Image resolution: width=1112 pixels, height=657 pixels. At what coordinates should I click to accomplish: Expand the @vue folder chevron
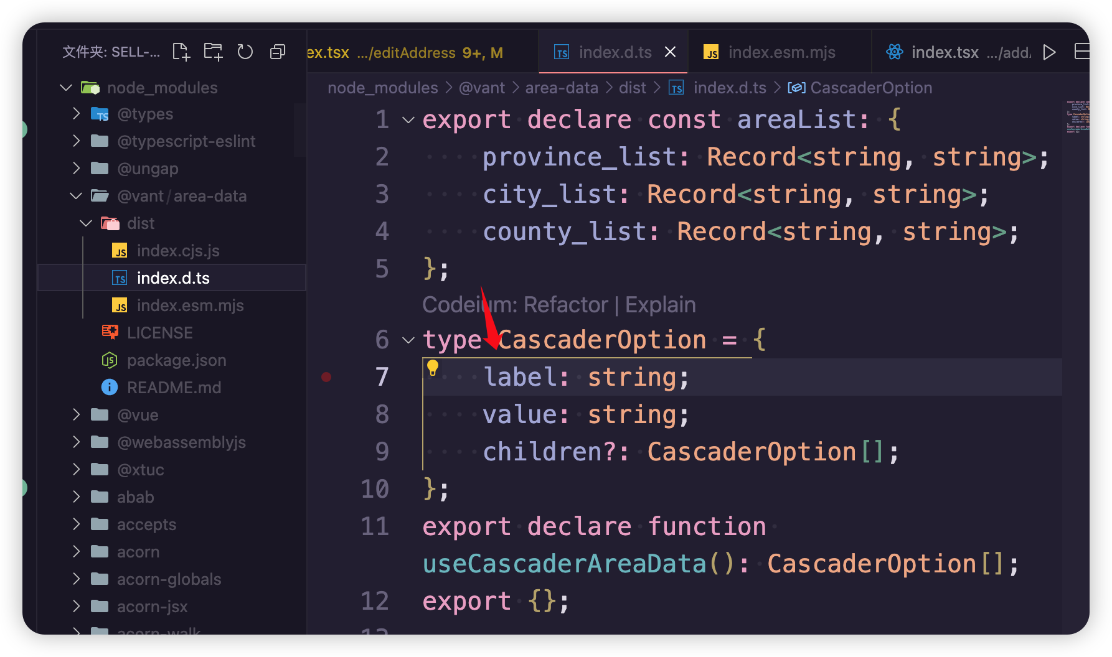click(76, 415)
